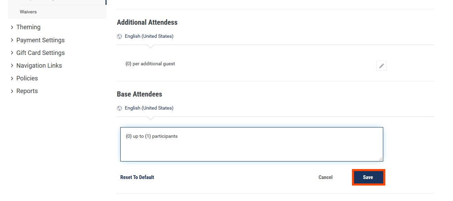
Task: Click the resize grip on the textarea corner
Action: (380, 159)
